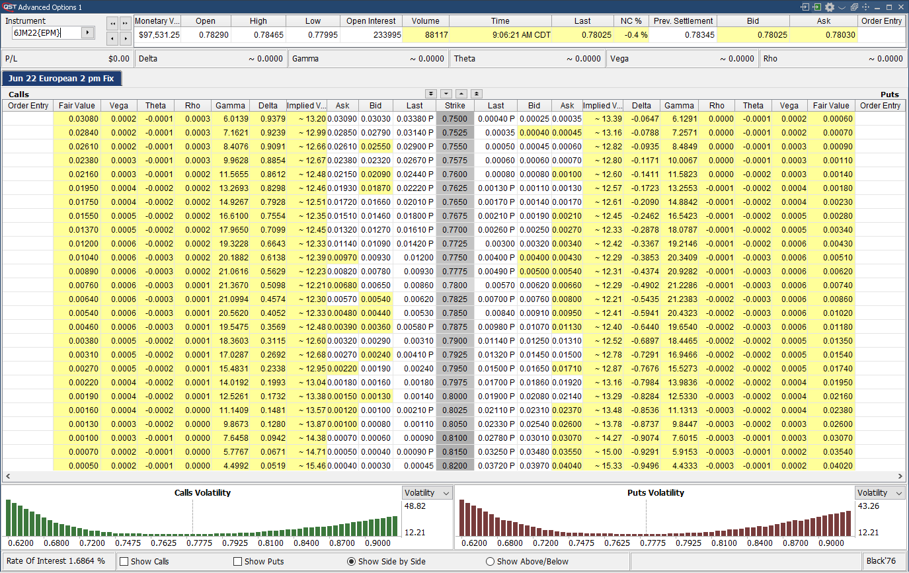
Task: Click the Order Entry header in the quote bar
Action: click(x=882, y=21)
